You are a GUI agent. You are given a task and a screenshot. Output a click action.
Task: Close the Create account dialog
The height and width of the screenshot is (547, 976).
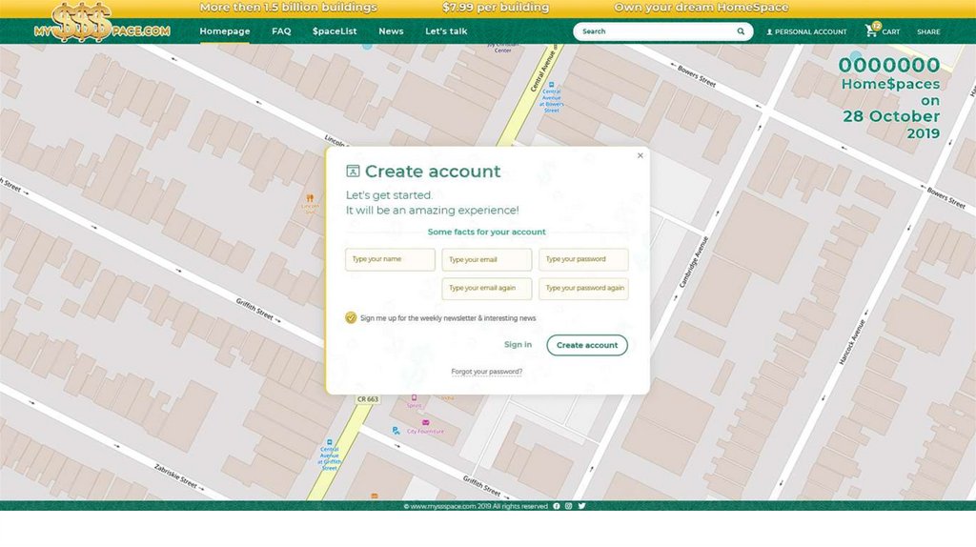640,155
